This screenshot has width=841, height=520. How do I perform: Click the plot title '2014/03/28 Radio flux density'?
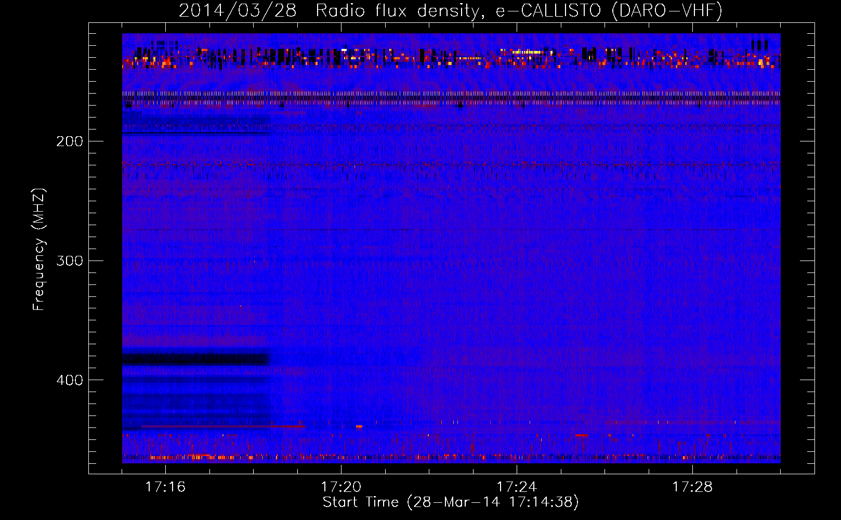451,11
